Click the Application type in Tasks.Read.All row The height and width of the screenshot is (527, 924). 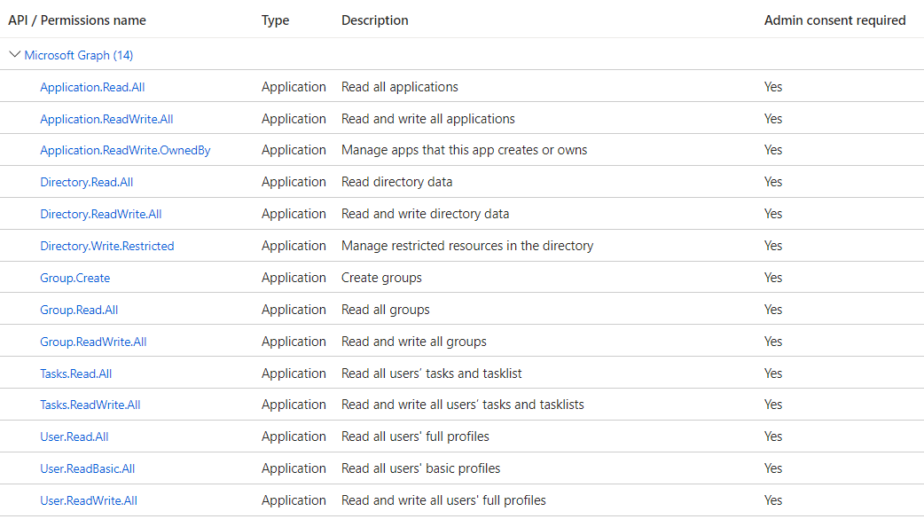[294, 374]
